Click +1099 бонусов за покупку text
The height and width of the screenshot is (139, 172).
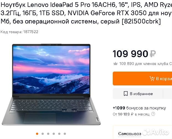tap(139, 108)
